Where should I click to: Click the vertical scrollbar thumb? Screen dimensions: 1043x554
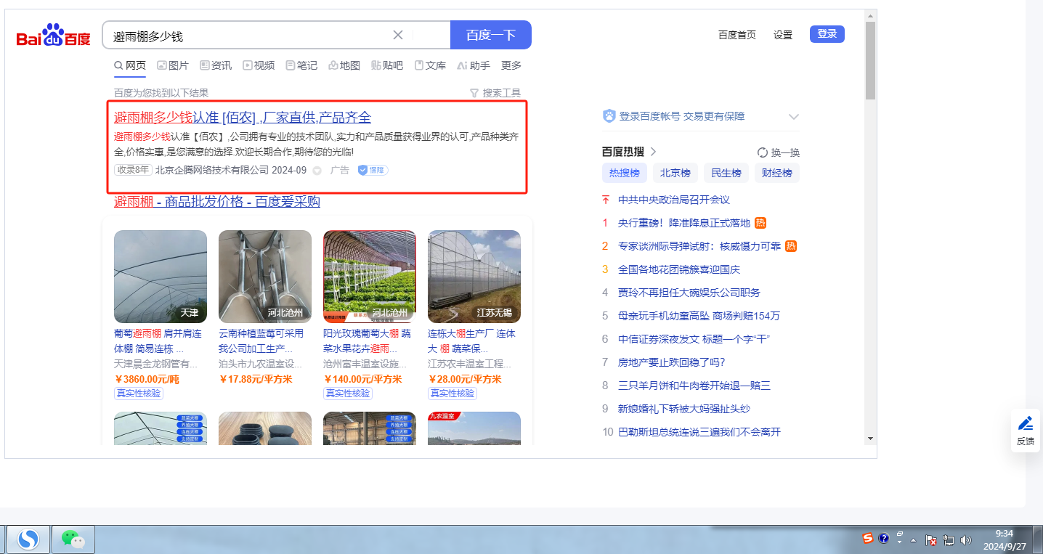click(x=870, y=60)
